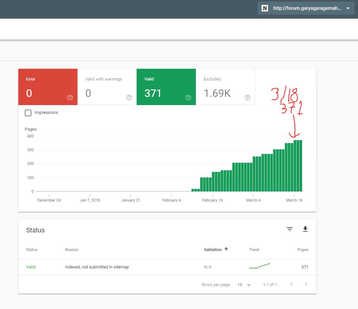Toggle the Valid with warnings card
The height and width of the screenshot is (309, 358).
point(107,87)
